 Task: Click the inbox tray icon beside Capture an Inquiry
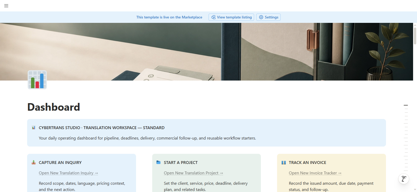[34, 162]
